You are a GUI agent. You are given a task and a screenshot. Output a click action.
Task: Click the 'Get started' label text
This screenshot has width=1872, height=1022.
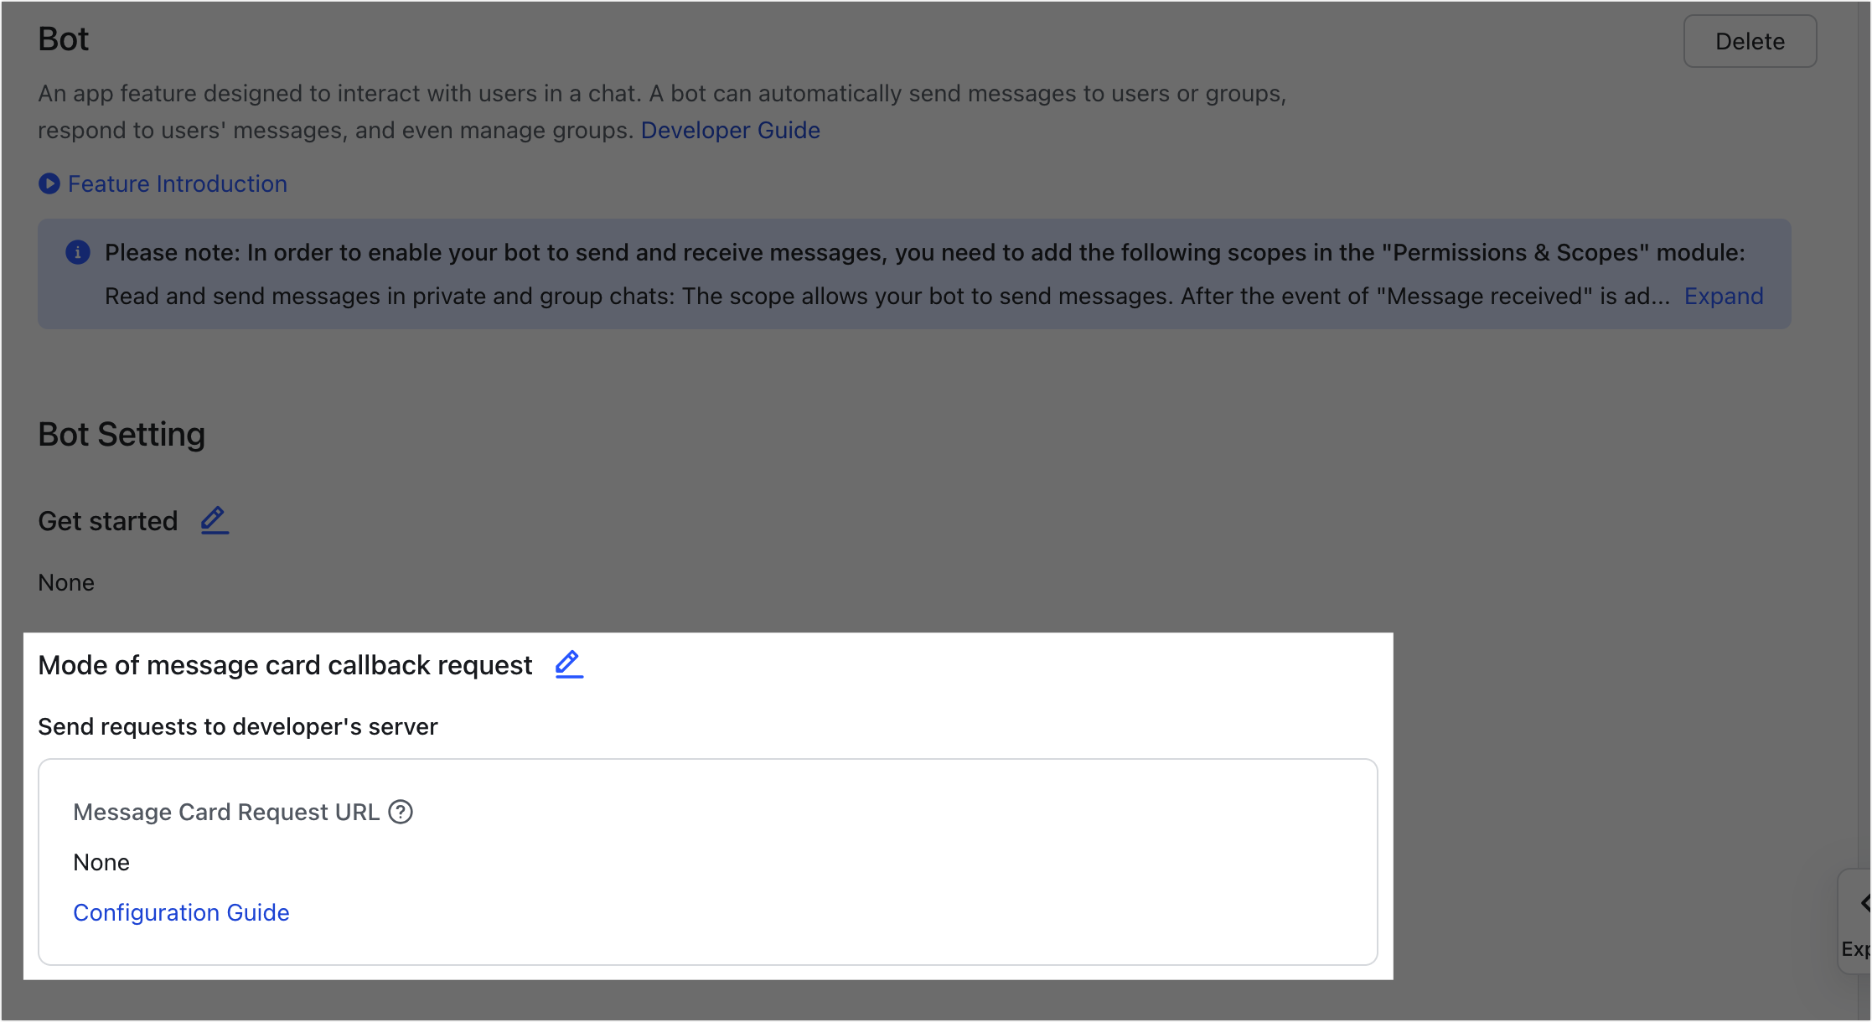pyautogui.click(x=108, y=521)
